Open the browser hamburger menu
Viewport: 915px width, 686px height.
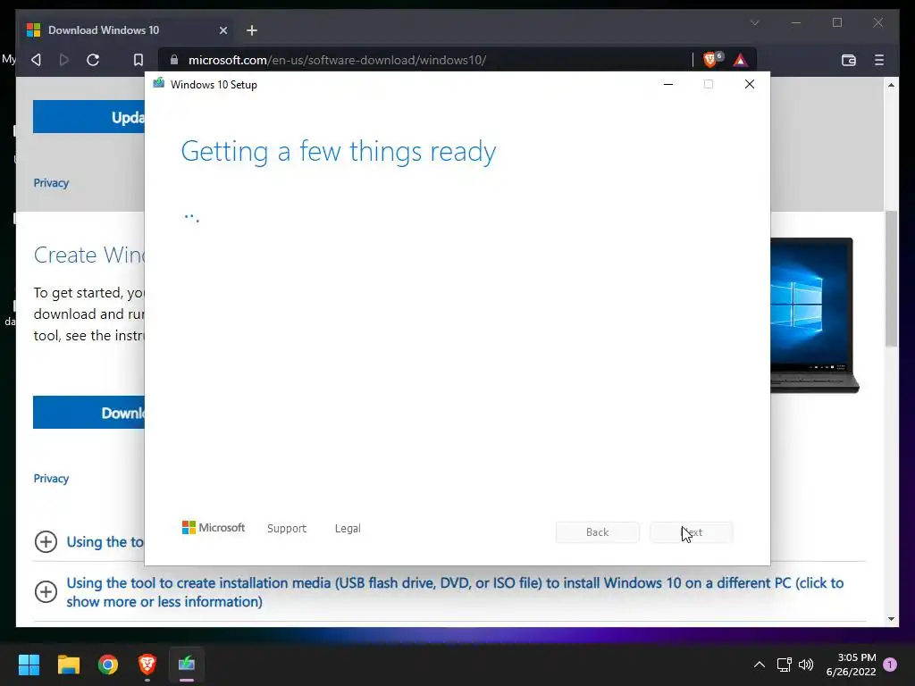point(879,60)
